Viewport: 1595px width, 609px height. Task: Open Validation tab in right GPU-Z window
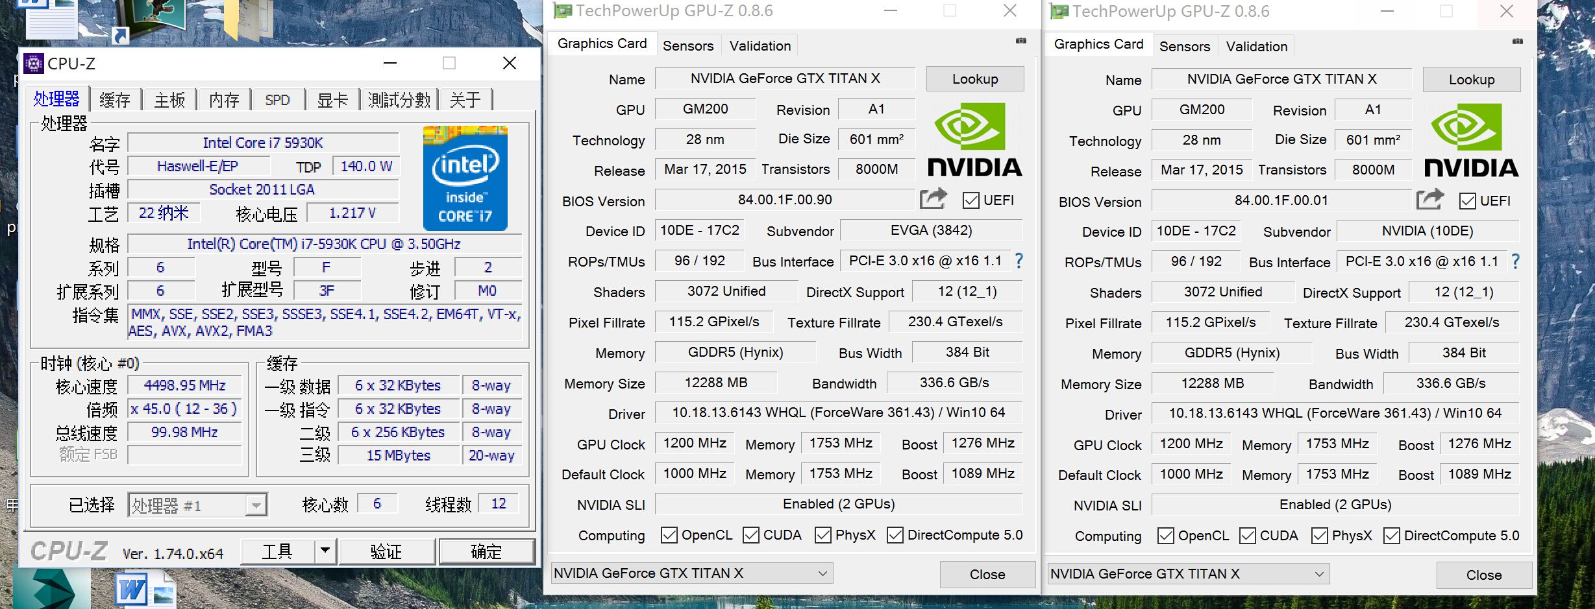[1257, 47]
